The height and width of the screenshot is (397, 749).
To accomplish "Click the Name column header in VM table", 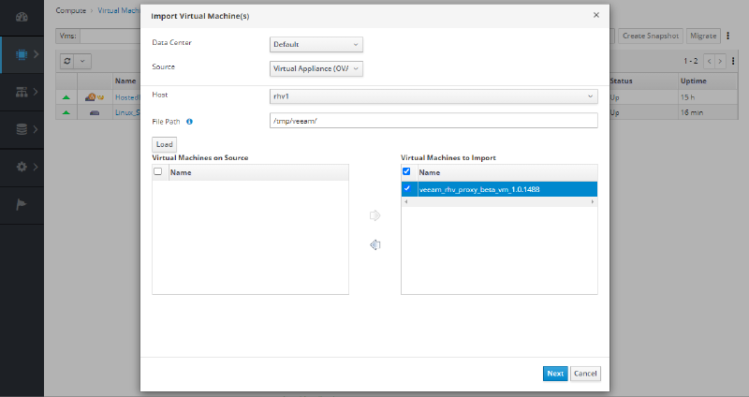I will [x=125, y=81].
